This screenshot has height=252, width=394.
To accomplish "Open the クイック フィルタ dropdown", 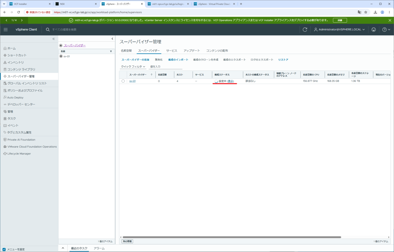I will (x=133, y=67).
